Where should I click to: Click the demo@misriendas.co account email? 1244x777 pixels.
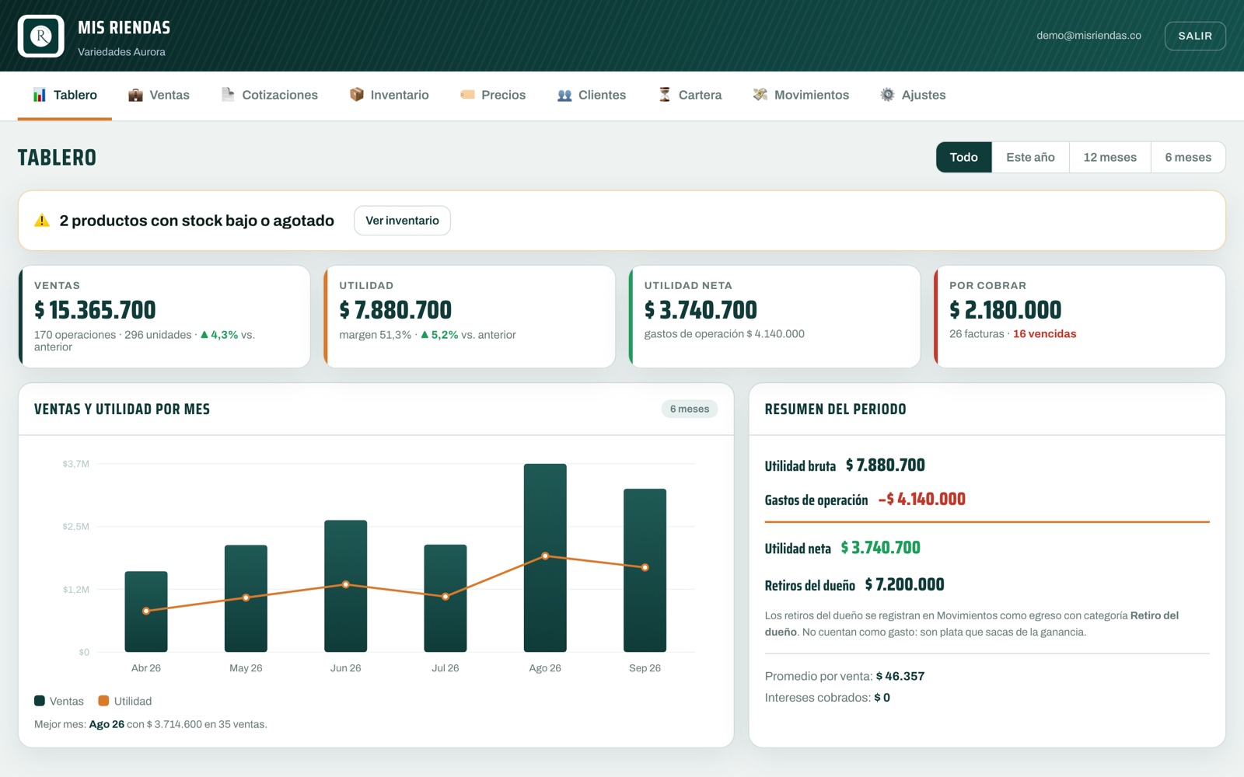point(1088,36)
